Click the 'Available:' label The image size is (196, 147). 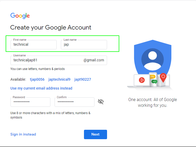point(18,79)
